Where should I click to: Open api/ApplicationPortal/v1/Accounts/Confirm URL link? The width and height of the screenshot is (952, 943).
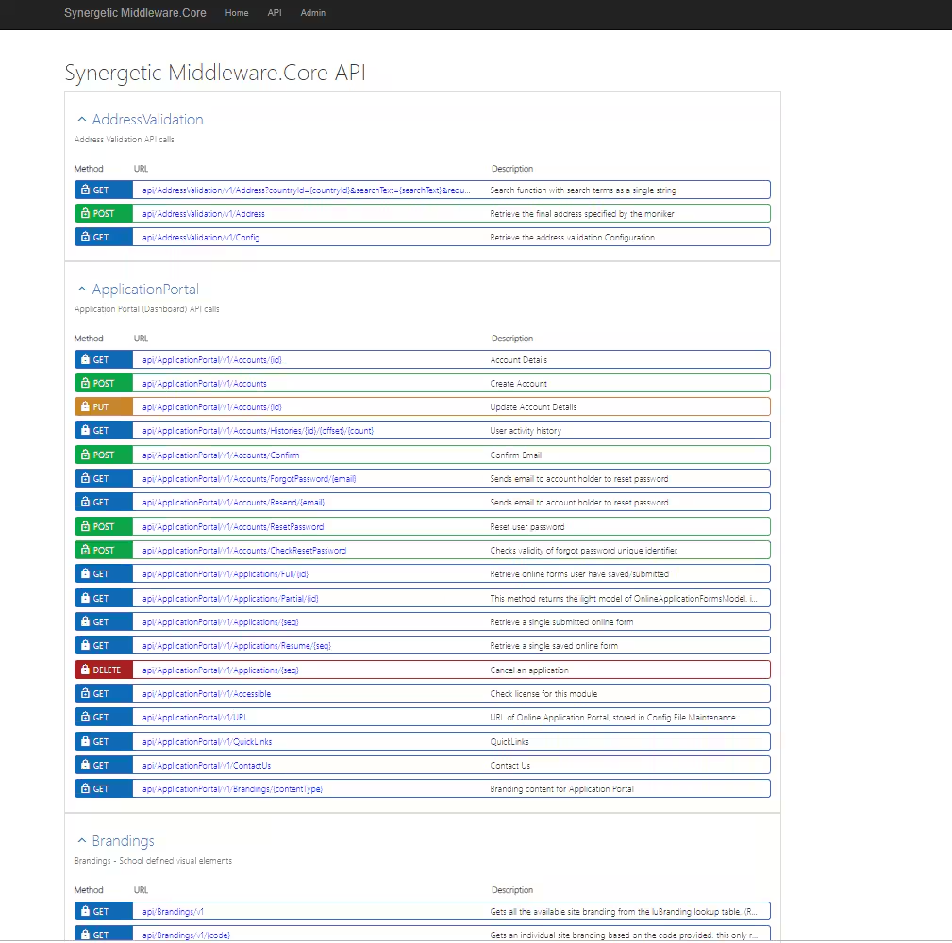pos(221,455)
